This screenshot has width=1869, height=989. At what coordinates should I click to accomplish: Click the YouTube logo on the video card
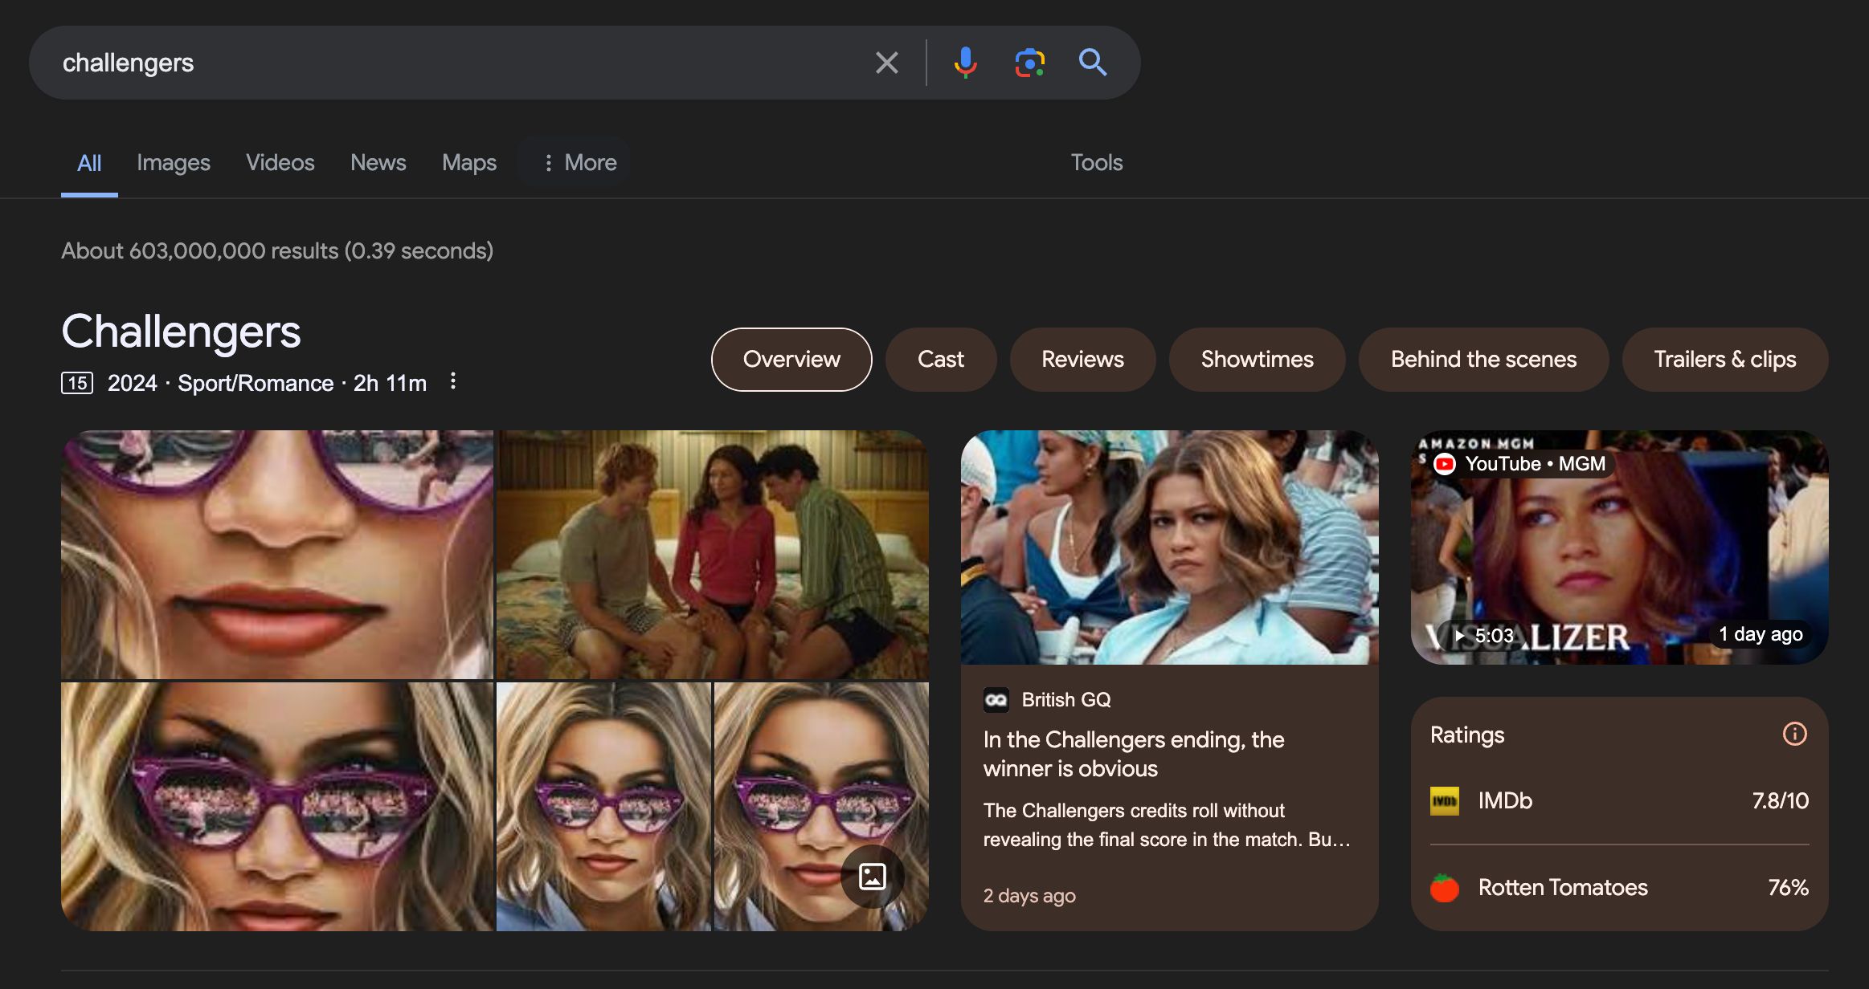coord(1445,464)
